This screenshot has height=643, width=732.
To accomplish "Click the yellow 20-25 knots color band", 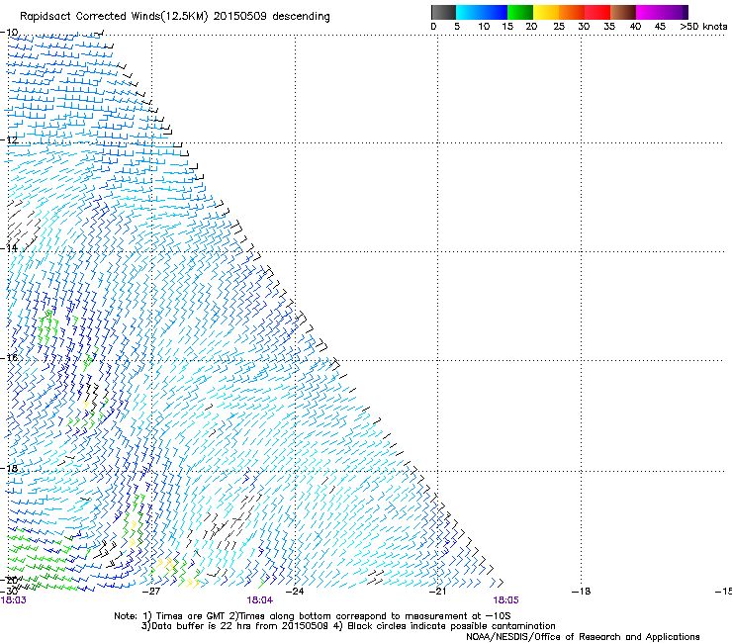I will pos(546,12).
